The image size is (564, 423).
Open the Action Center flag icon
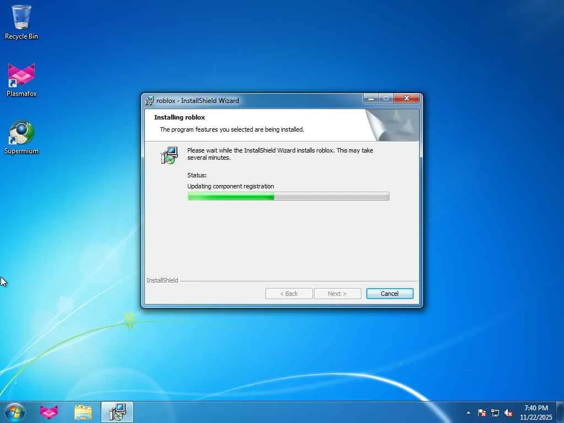coord(481,413)
